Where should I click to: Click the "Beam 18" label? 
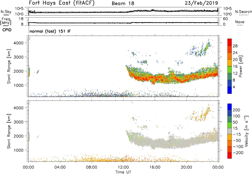click(x=123, y=3)
